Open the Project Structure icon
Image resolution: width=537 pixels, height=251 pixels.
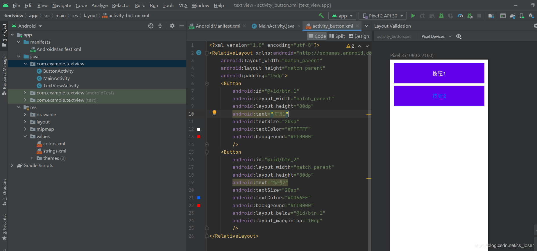(x=491, y=16)
